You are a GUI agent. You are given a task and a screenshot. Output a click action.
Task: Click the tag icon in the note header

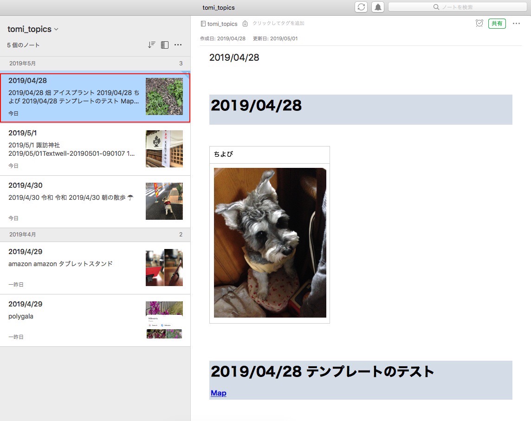[x=245, y=24]
